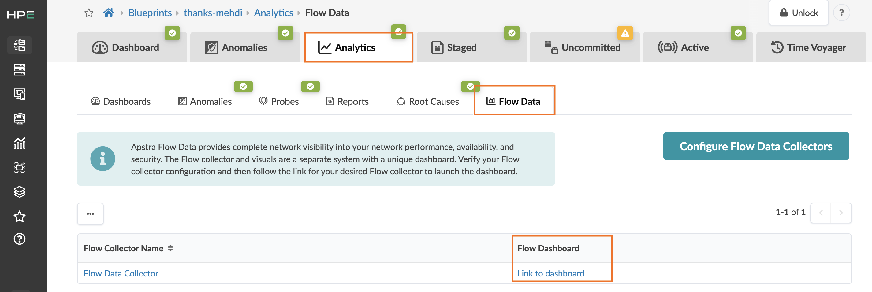The height and width of the screenshot is (292, 872).
Task: Go to Blueprints via breadcrumb
Action: click(150, 13)
